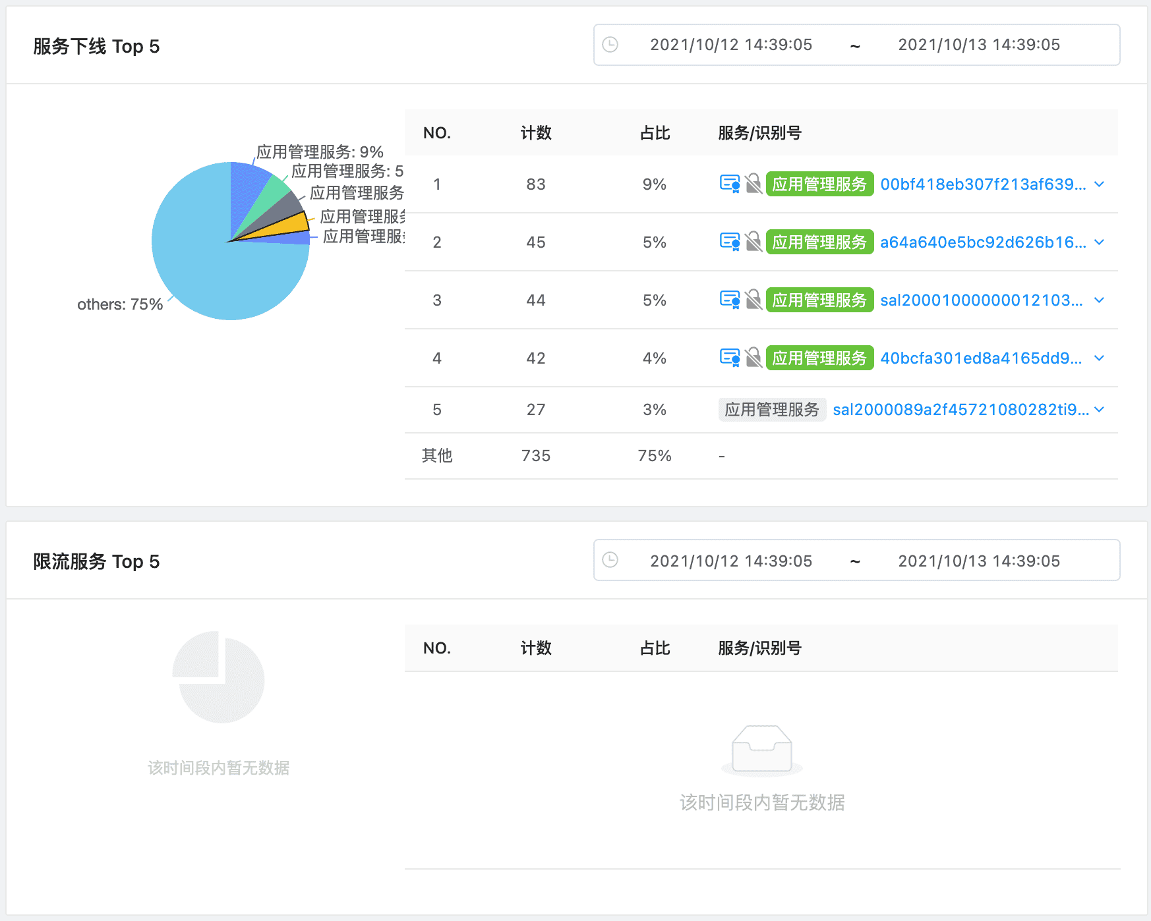Expand row a64a640e5bc92d626b16 chevron
1151x921 pixels.
1099,242
